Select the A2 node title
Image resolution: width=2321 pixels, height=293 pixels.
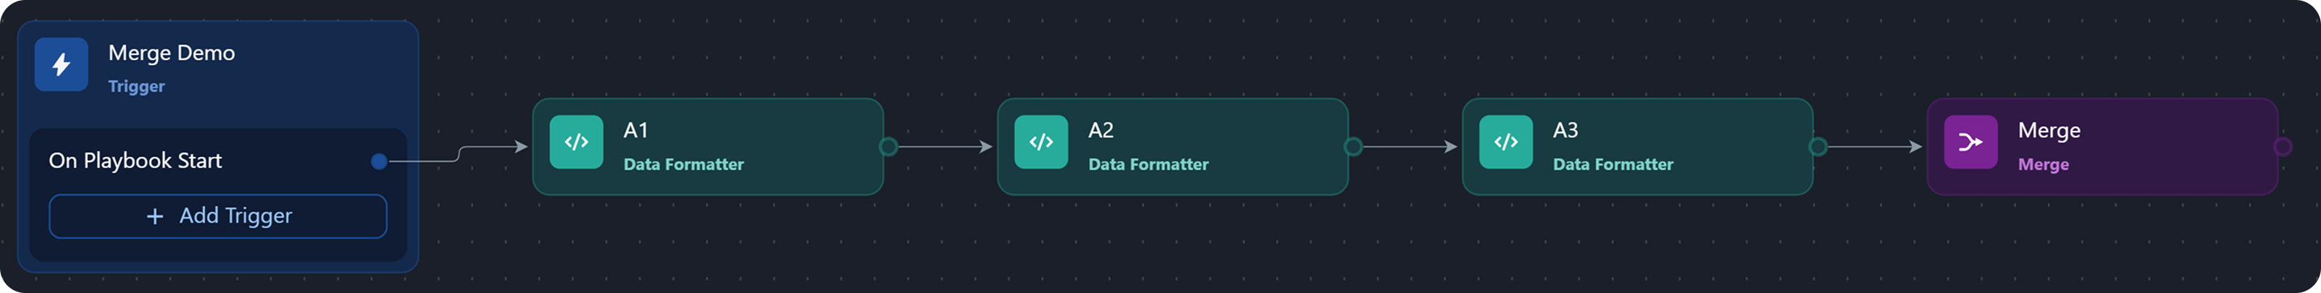[x=1101, y=130]
